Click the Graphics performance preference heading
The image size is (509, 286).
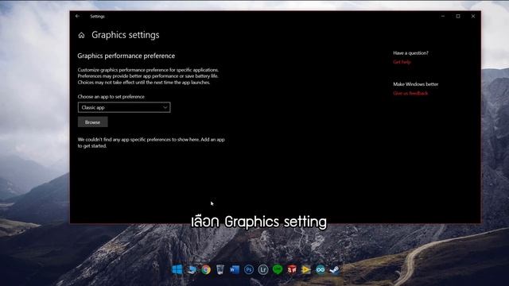coord(126,56)
